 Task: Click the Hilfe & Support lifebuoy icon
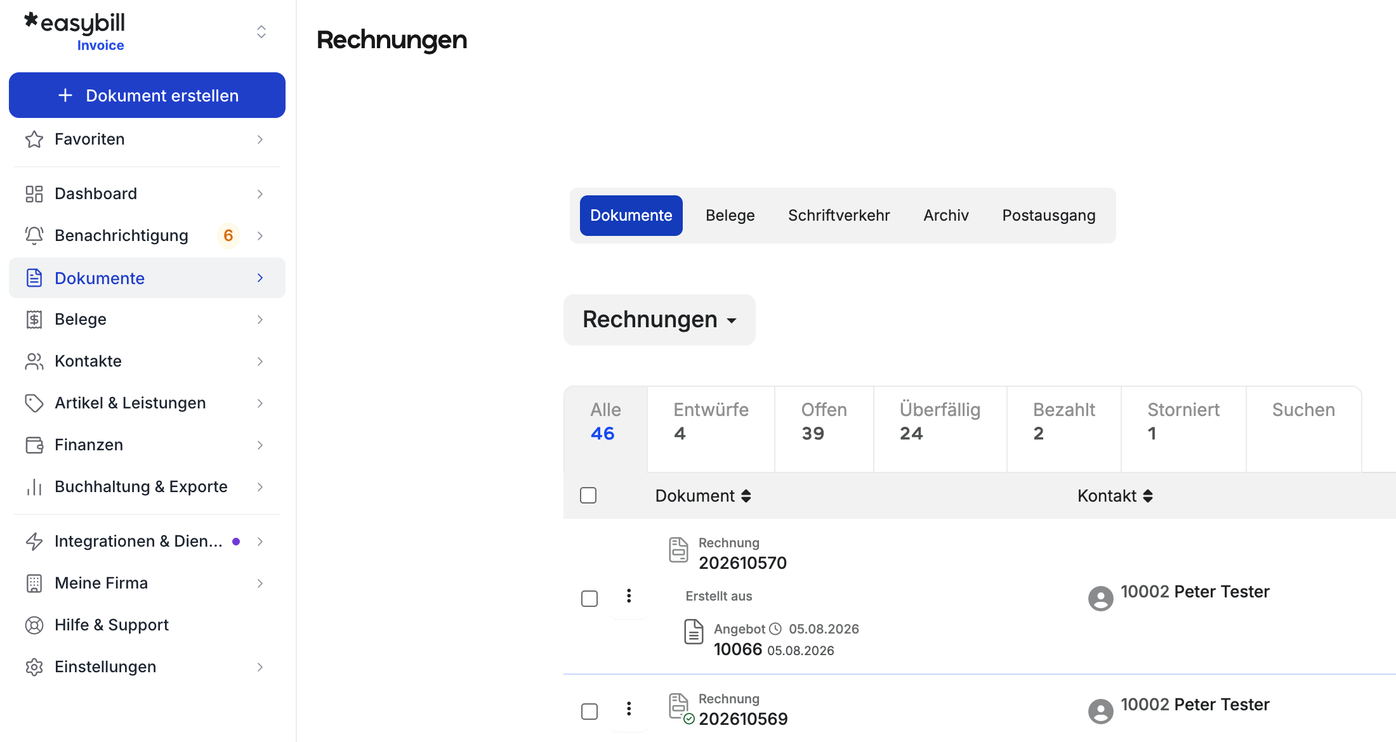(x=34, y=625)
